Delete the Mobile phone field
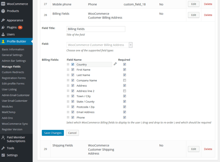The image size is (220, 162). [208, 4]
